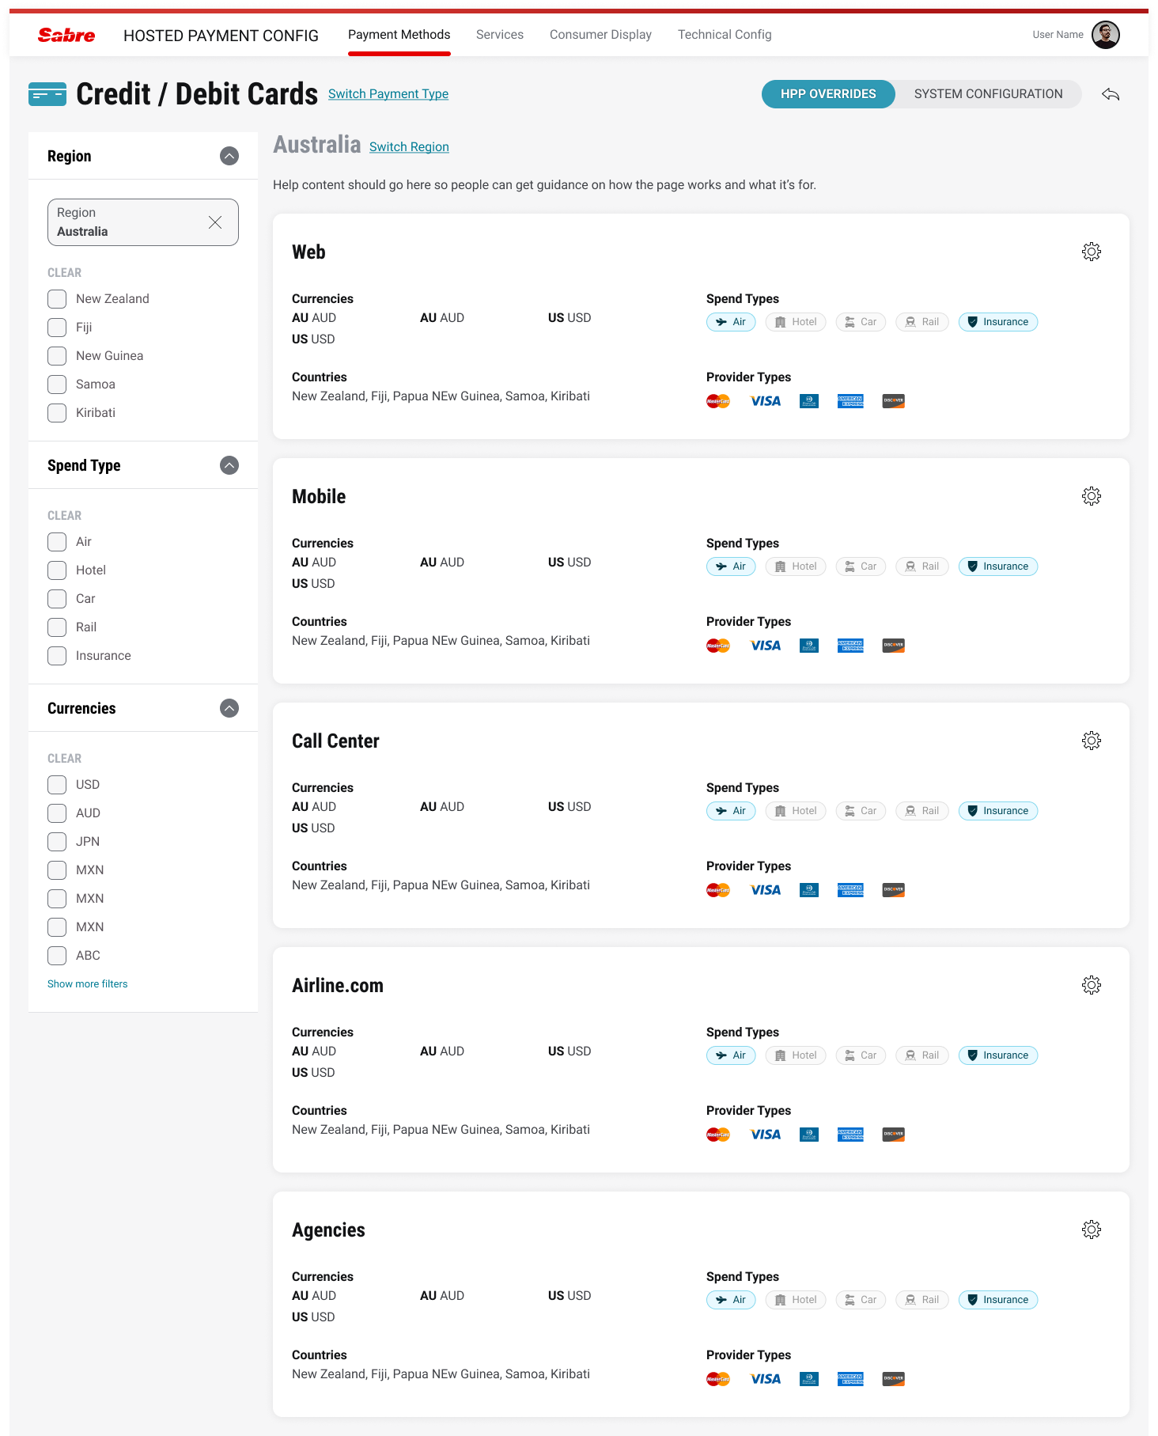This screenshot has height=1436, width=1158.
Task: Open the Consumer Display tab
Action: pyautogui.click(x=600, y=35)
